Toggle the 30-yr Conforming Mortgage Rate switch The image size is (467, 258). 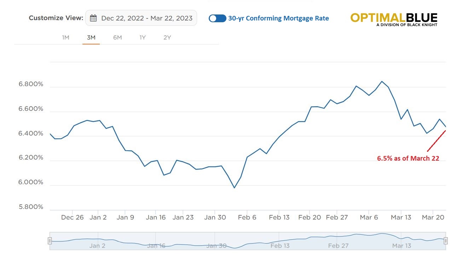217,18
